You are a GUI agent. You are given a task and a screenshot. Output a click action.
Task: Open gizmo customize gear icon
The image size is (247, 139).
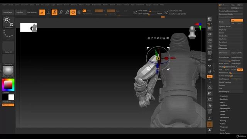click(149, 38)
